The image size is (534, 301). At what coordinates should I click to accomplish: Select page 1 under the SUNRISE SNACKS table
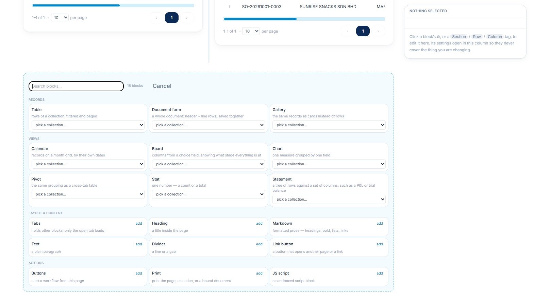[363, 31]
